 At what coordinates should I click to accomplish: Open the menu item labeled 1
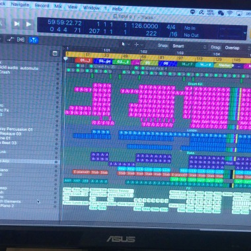tap(106, 9)
